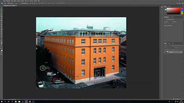This screenshot has height=103, width=184.
Task: Click the Home icon in options bar
Action: [x=2, y=3]
